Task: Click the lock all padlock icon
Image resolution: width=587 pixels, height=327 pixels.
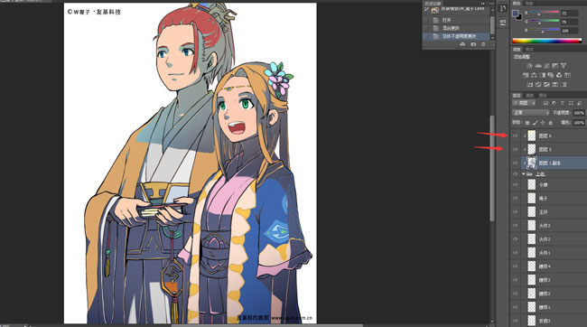Action: [x=550, y=123]
